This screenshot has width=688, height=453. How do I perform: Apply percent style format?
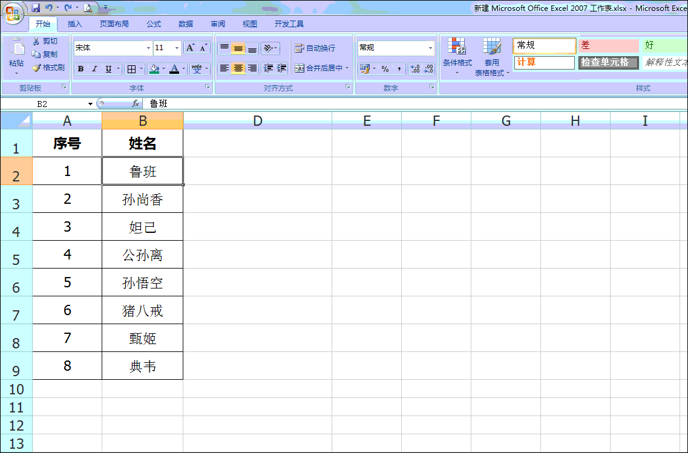click(x=385, y=69)
